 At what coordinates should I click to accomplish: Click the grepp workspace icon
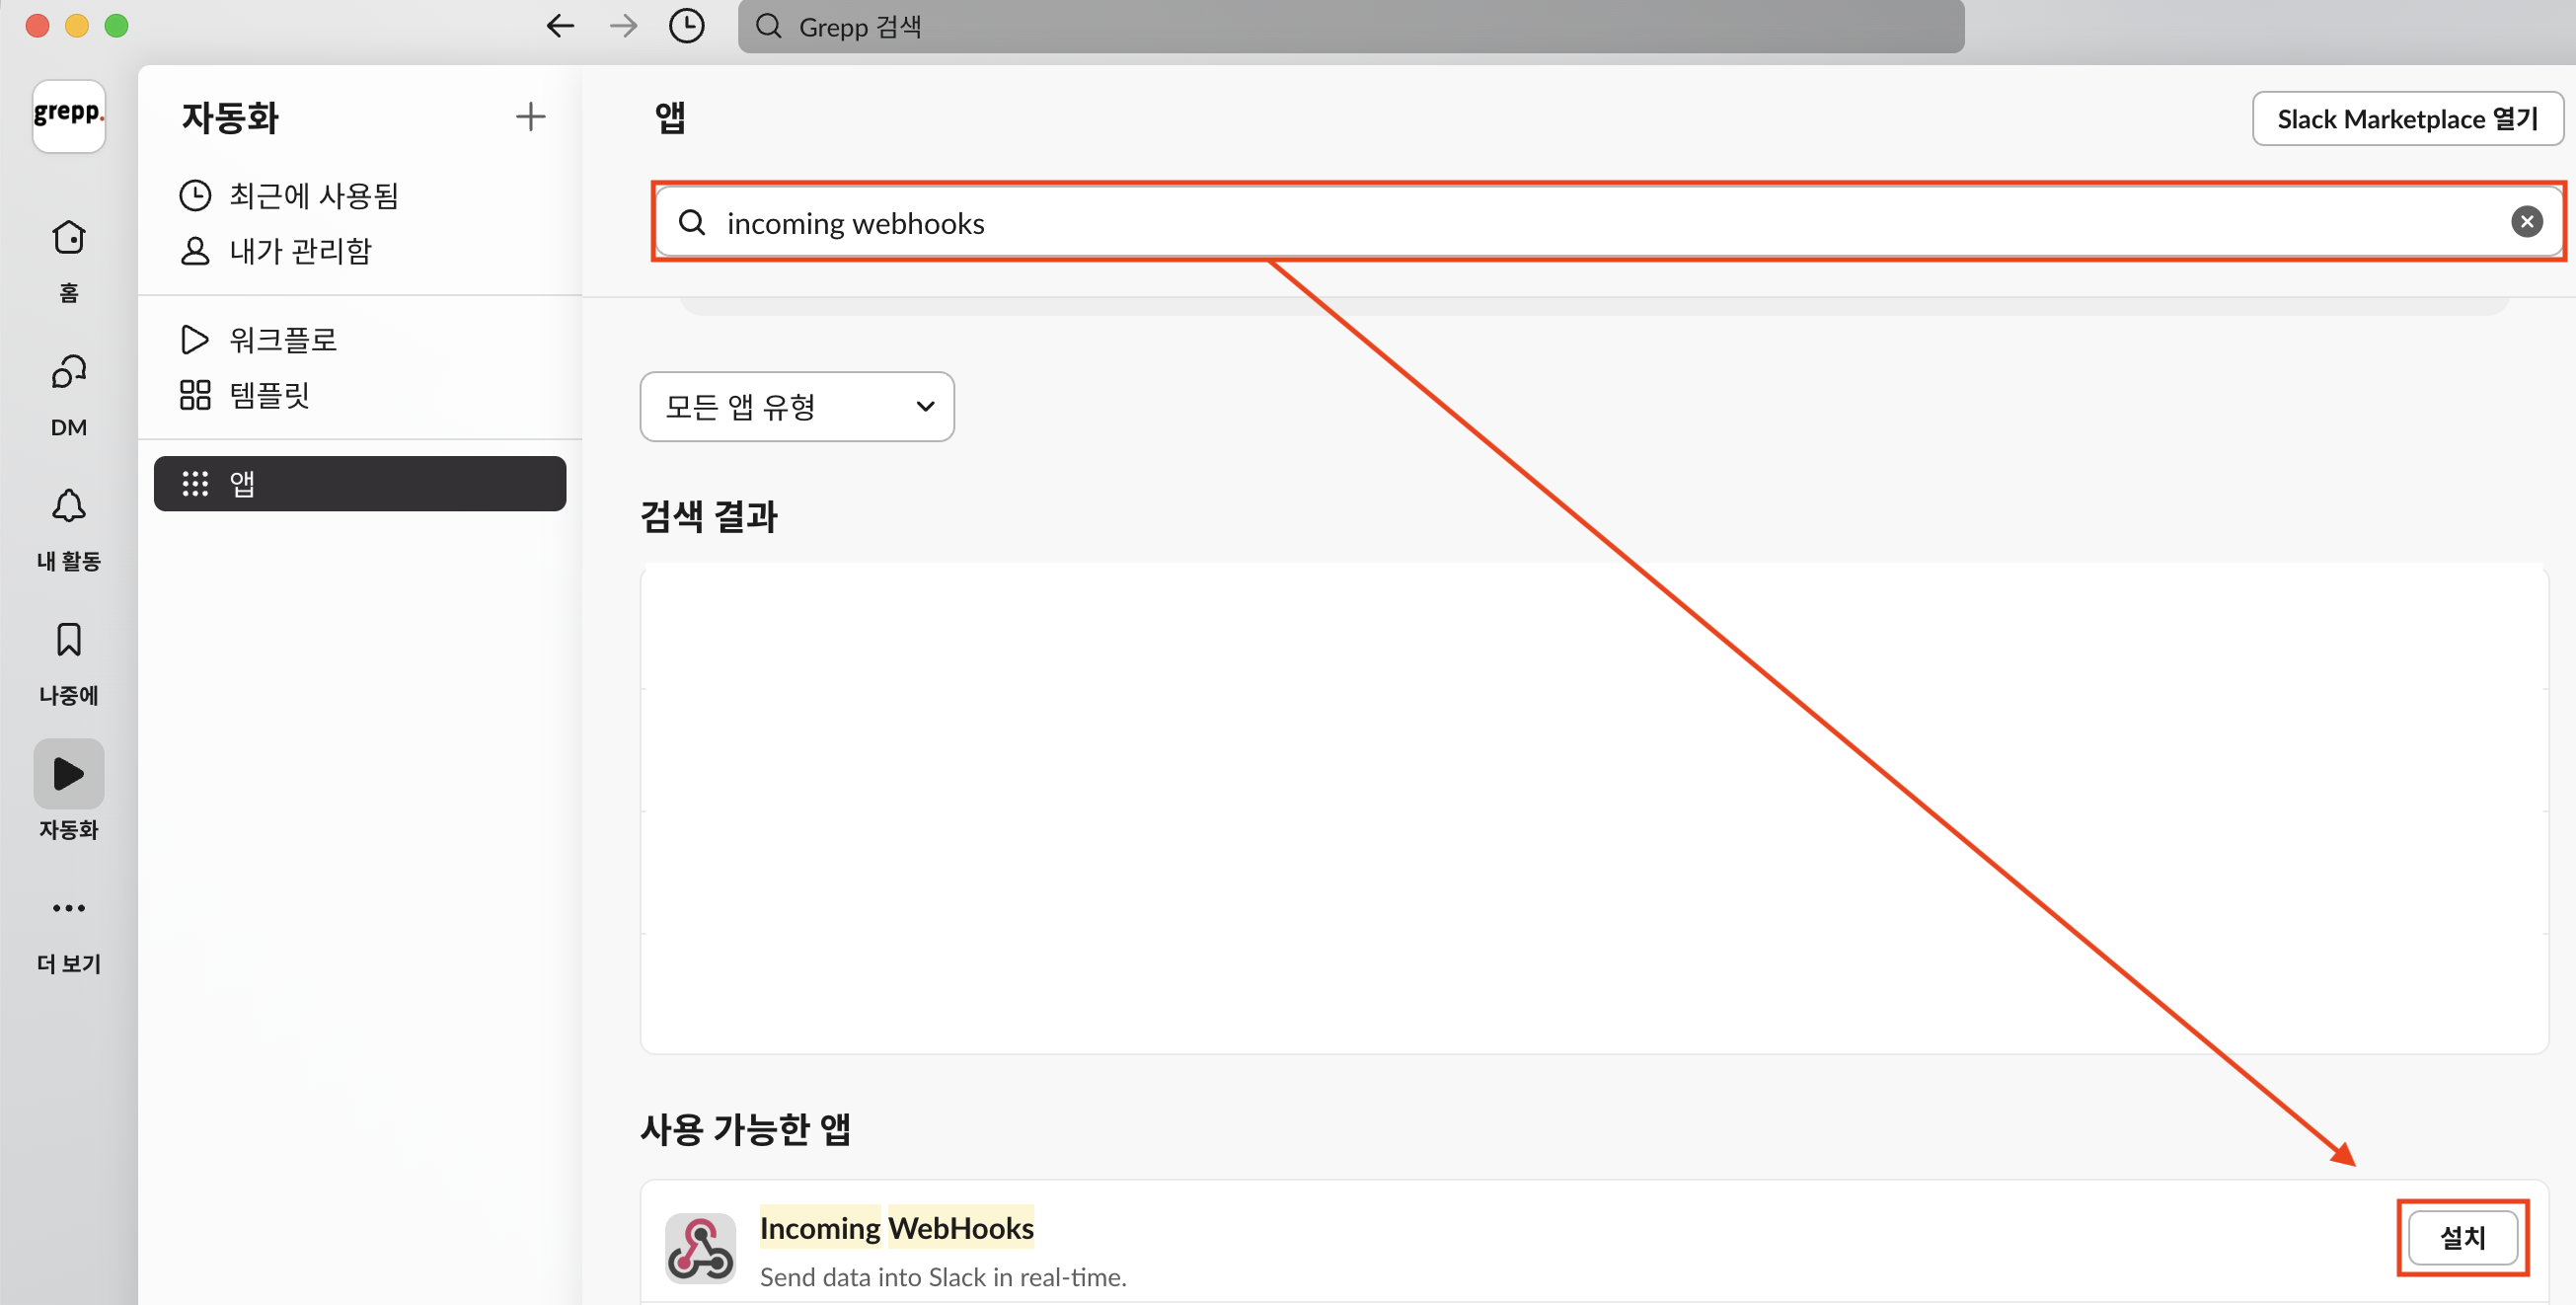pyautogui.click(x=68, y=115)
